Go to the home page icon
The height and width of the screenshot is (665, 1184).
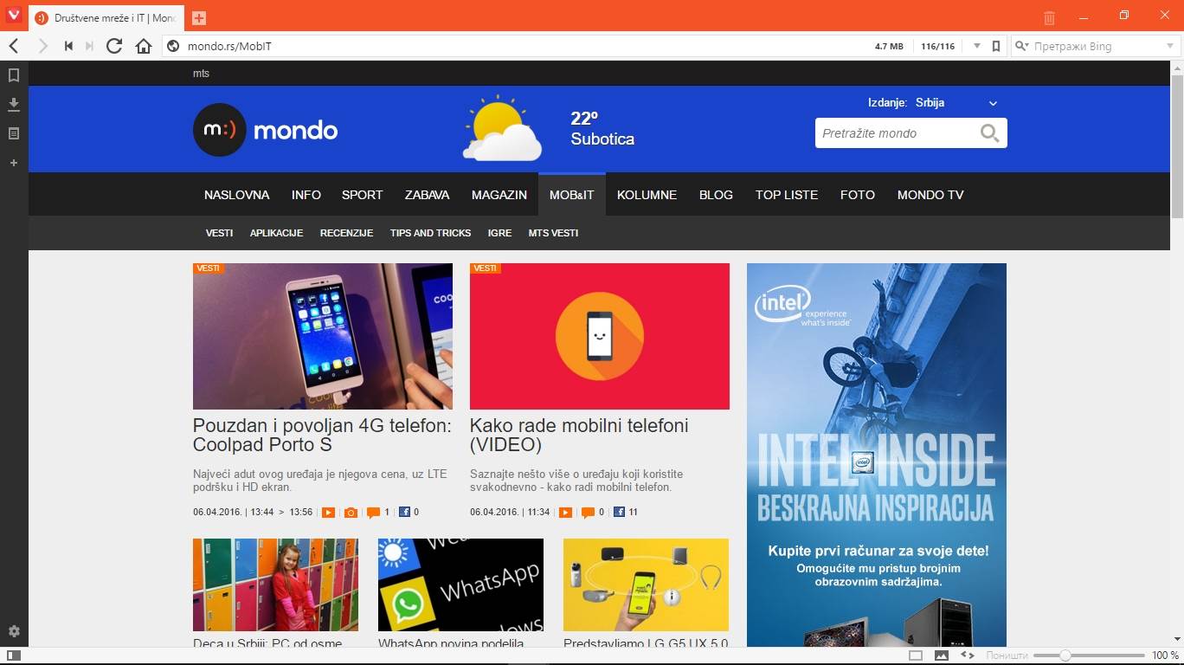[x=144, y=46]
